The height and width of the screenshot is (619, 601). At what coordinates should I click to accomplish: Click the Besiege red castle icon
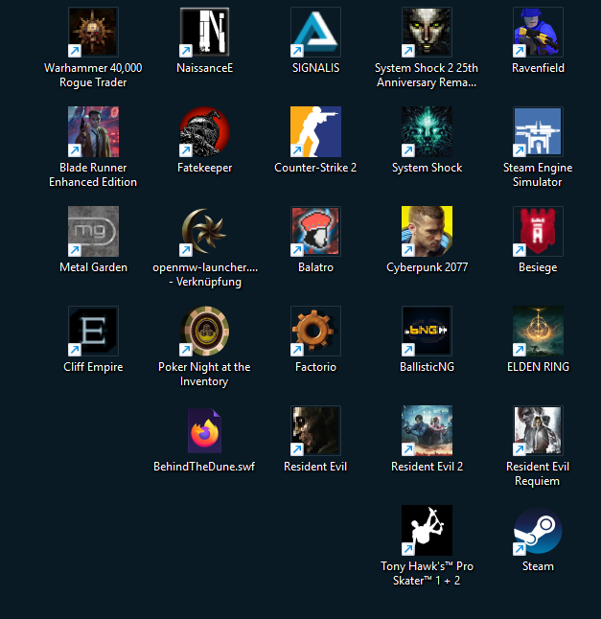(538, 231)
